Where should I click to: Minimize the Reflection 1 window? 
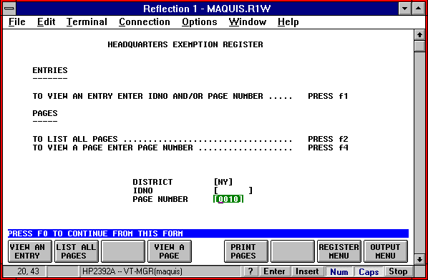[x=405, y=9]
